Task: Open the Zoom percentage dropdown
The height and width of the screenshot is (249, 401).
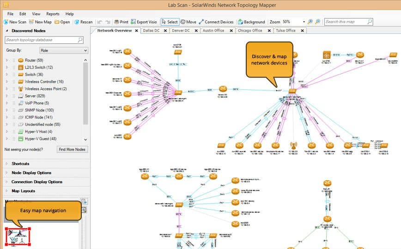Action: coord(304,22)
